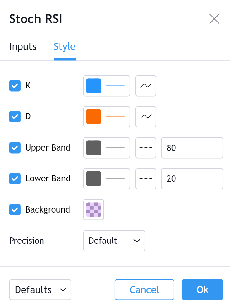Switch to the Inputs tab
Screen dimensions: 230x306
click(23, 47)
